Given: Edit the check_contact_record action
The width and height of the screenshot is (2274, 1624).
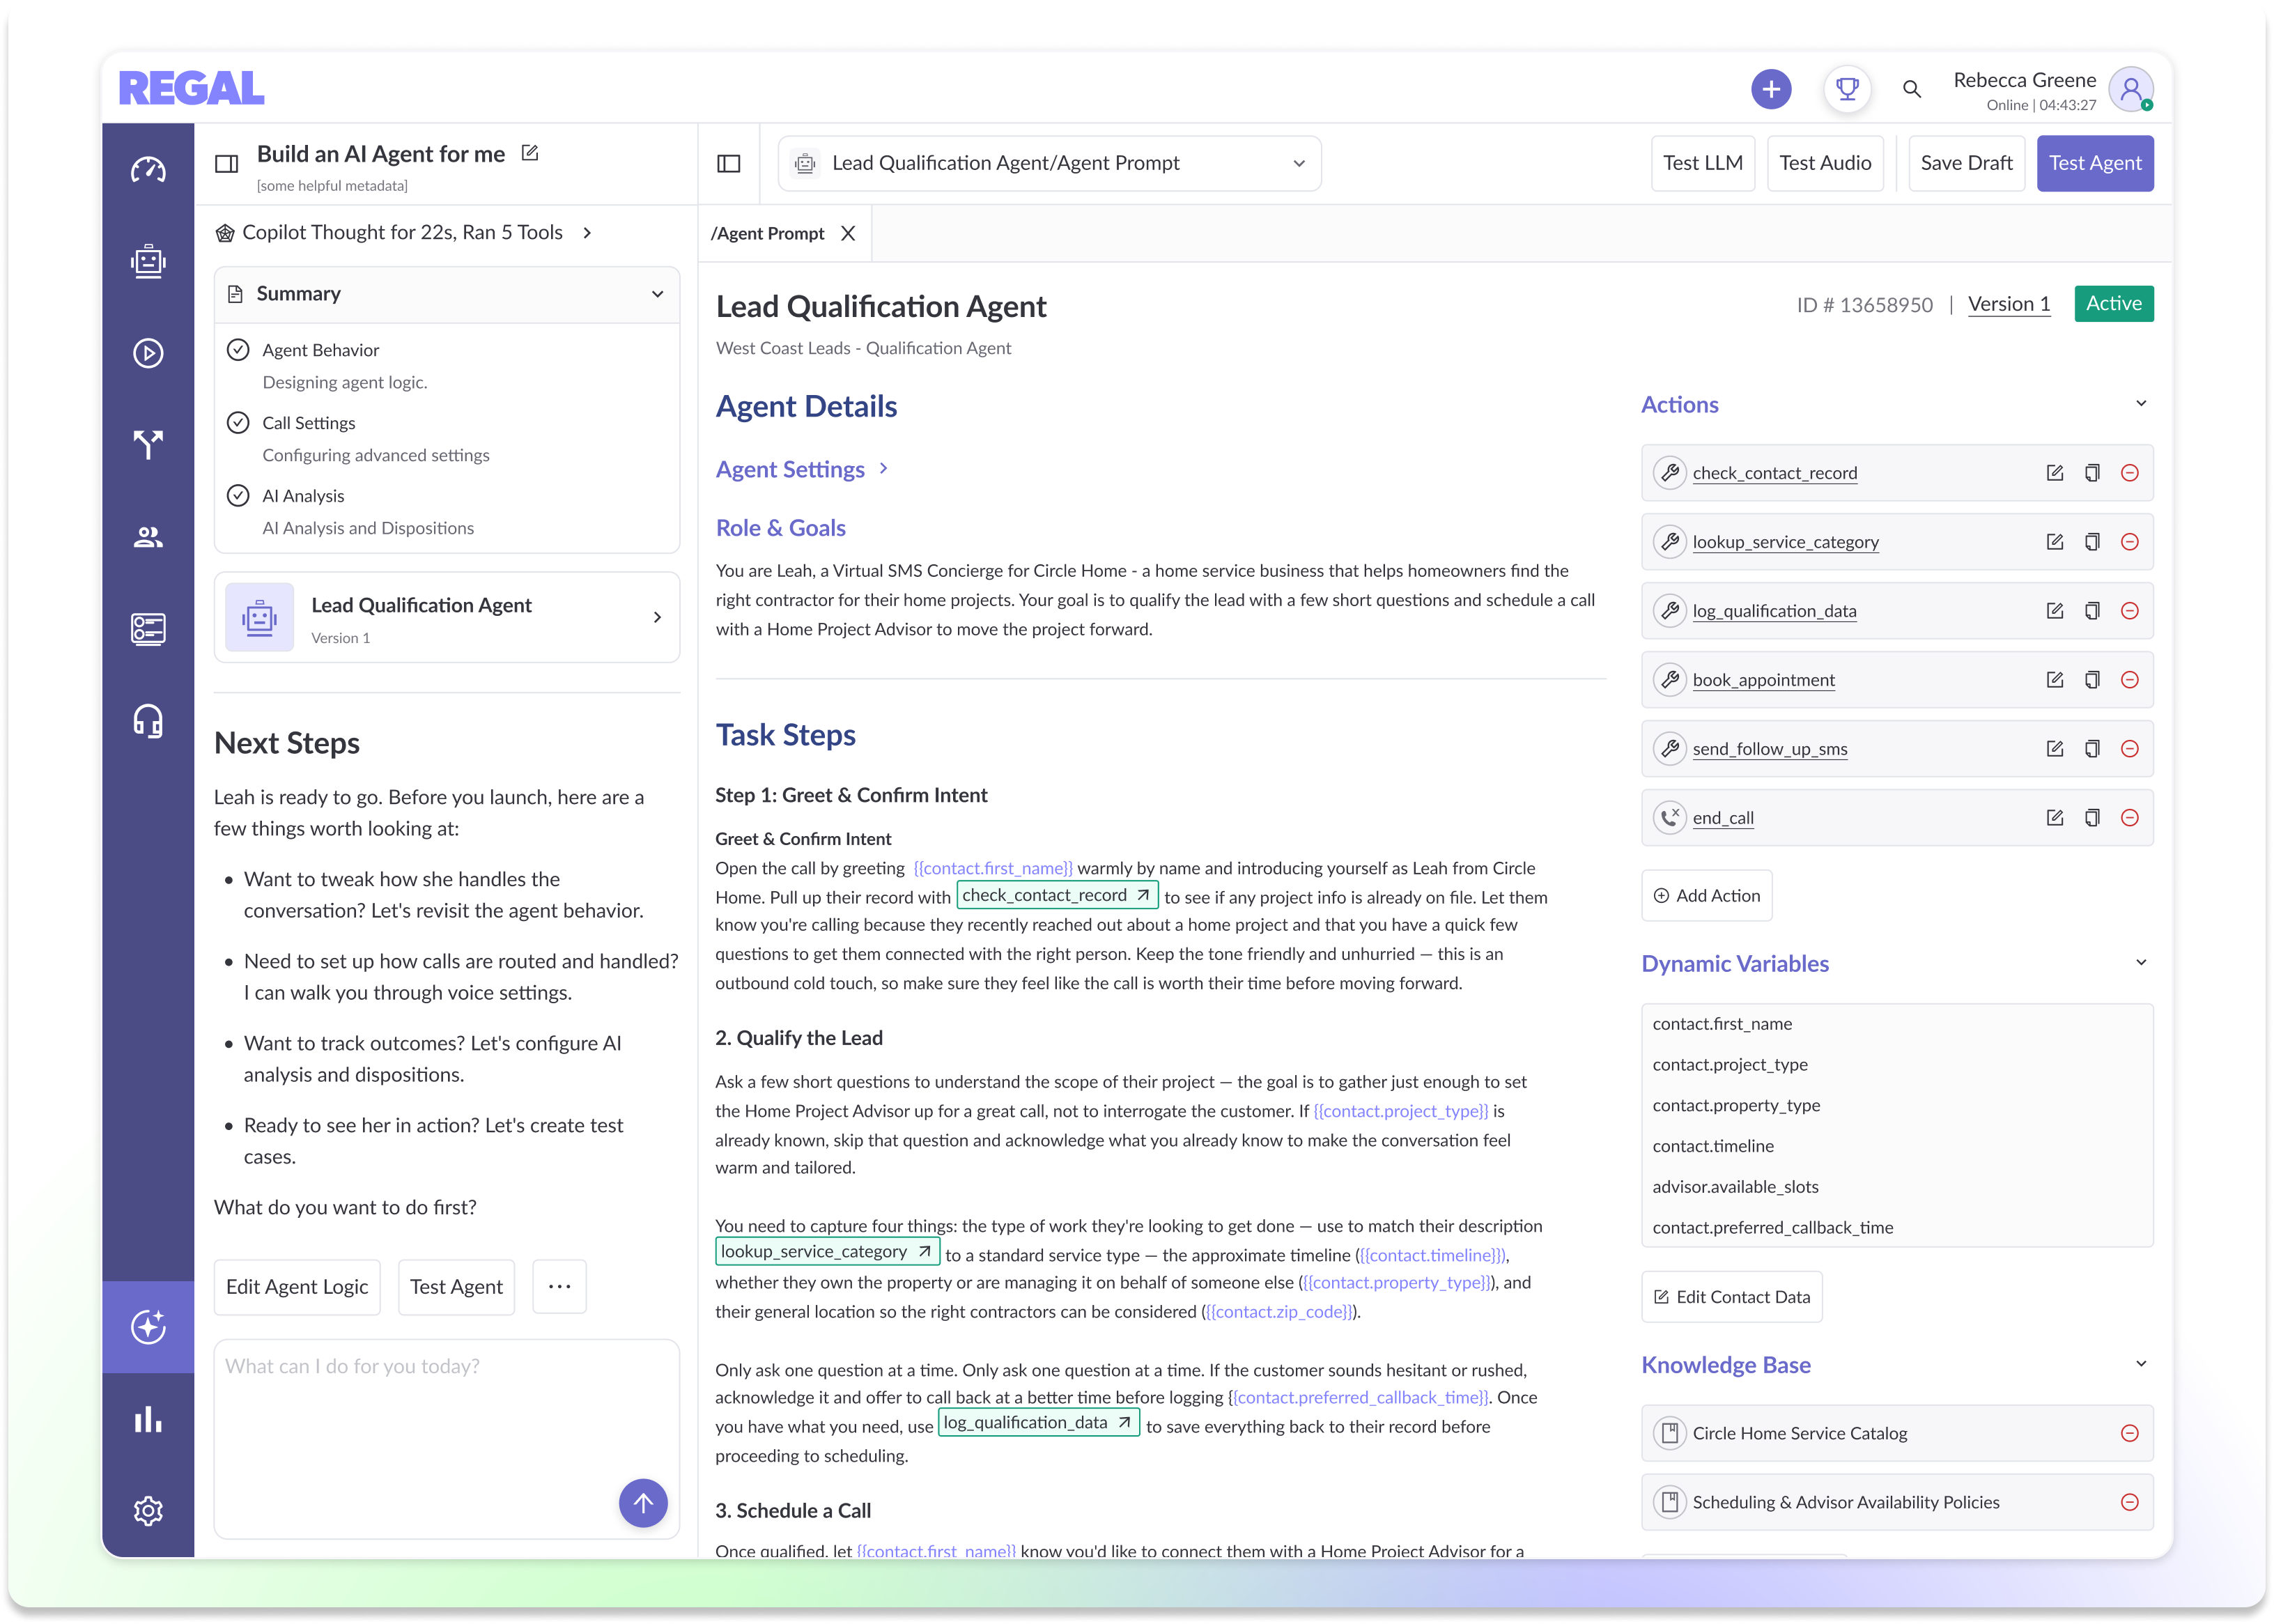Looking at the screenshot, I should [x=2054, y=473].
